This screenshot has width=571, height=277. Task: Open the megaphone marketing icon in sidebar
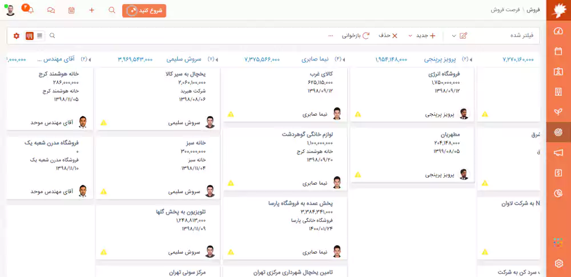coord(558,152)
